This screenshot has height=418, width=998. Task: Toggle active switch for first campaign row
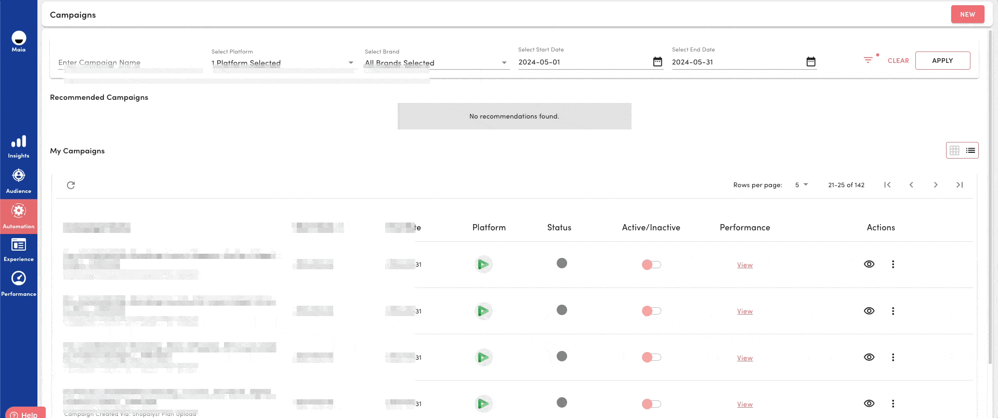[651, 265]
